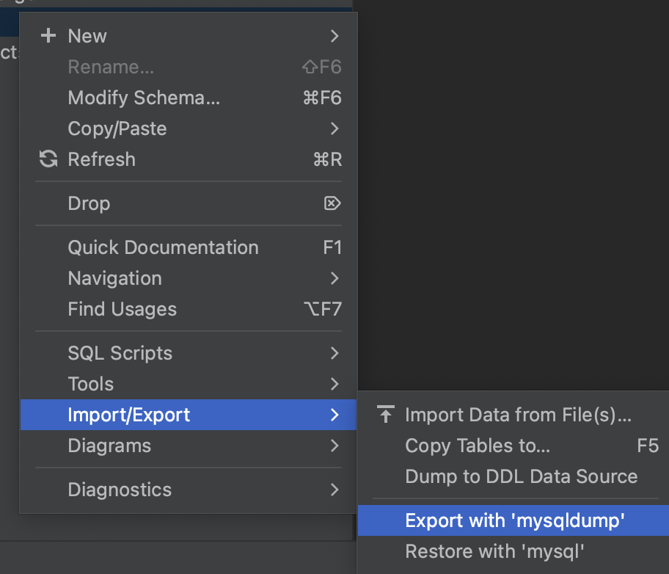Open Quick Documentation

188,247
